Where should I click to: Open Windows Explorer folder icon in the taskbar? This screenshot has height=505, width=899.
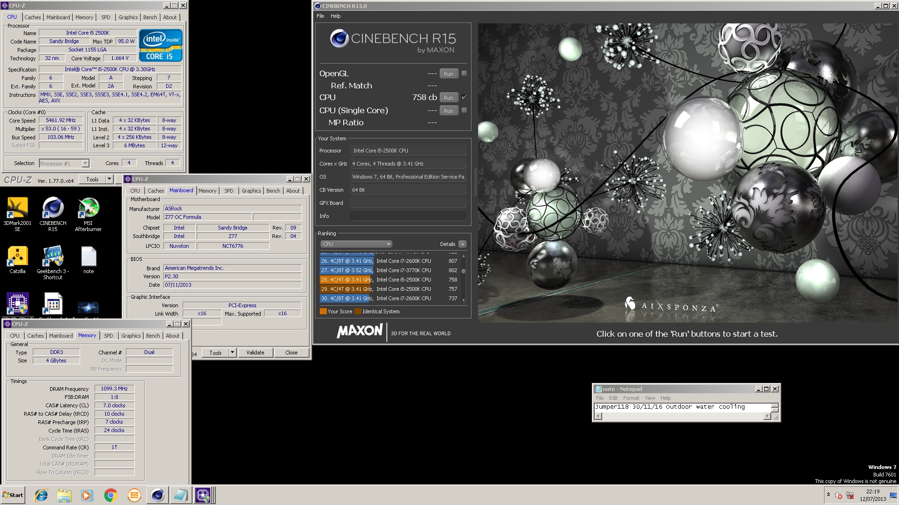tap(64, 495)
